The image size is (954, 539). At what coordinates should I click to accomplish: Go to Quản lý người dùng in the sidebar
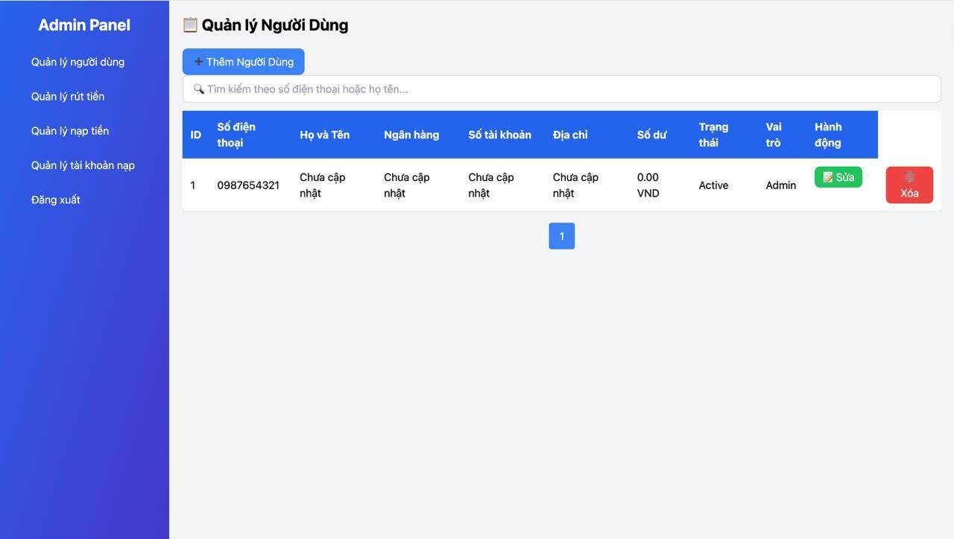point(78,62)
